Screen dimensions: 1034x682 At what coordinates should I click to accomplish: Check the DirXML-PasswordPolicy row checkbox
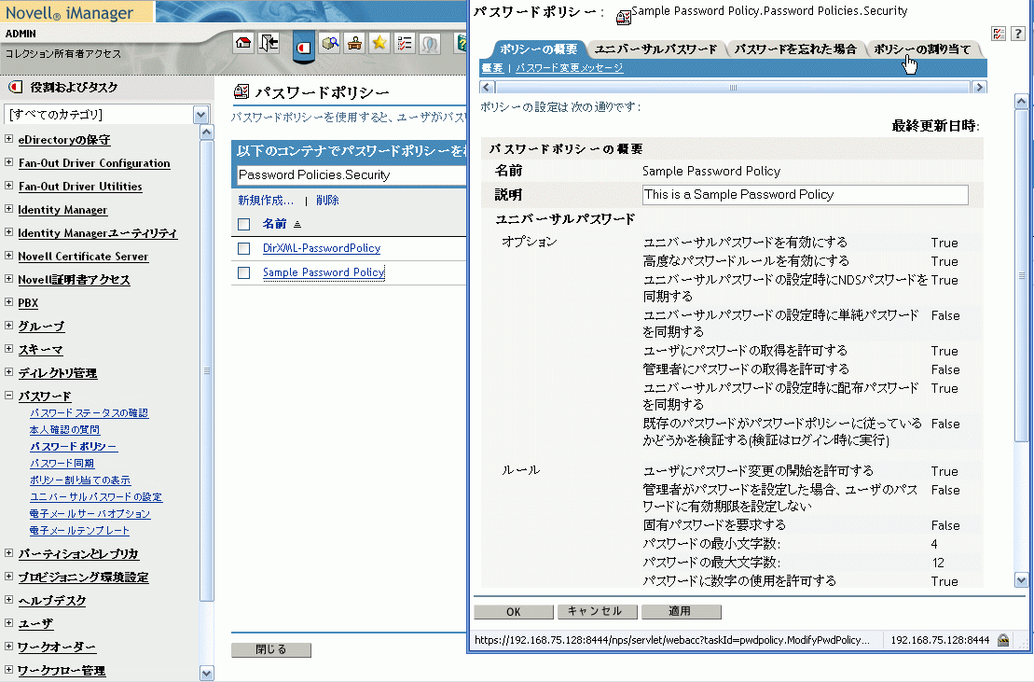tap(244, 248)
